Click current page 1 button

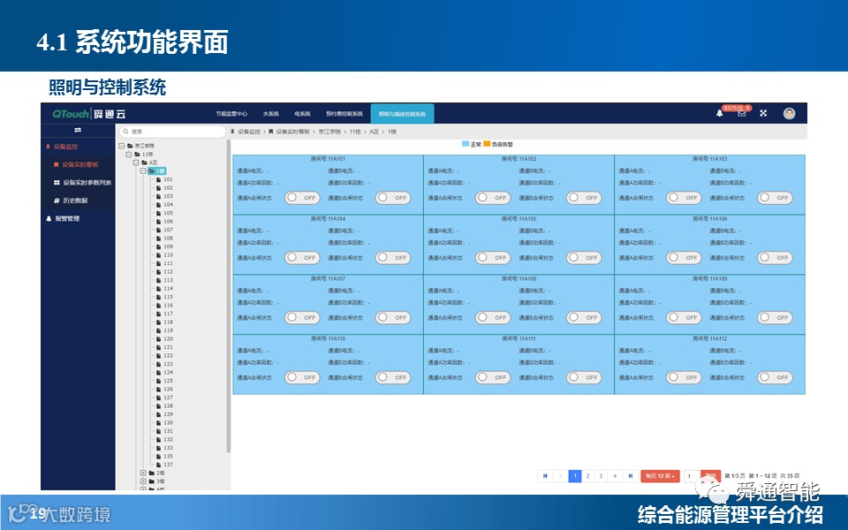click(575, 476)
